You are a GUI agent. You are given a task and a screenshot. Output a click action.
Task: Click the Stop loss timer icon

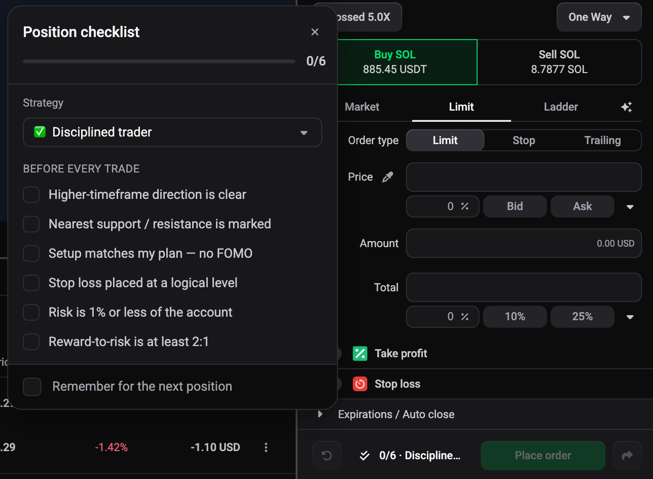[x=360, y=384]
